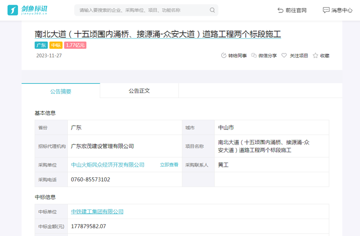This screenshot has height=236, width=360.
Task: Click the 广东 region tag
Action: 41,45
